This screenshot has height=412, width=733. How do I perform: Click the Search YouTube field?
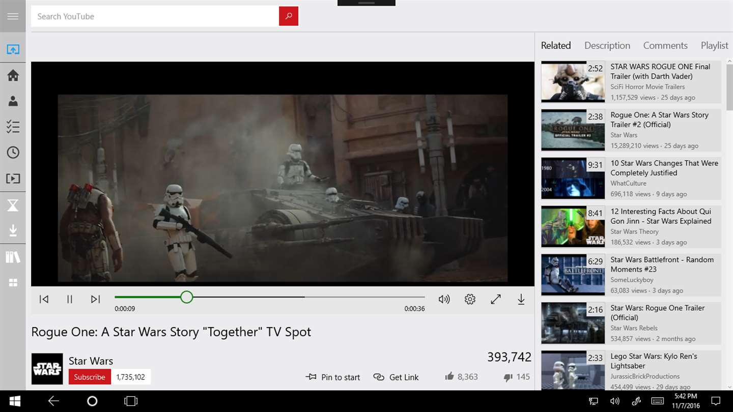(x=155, y=16)
